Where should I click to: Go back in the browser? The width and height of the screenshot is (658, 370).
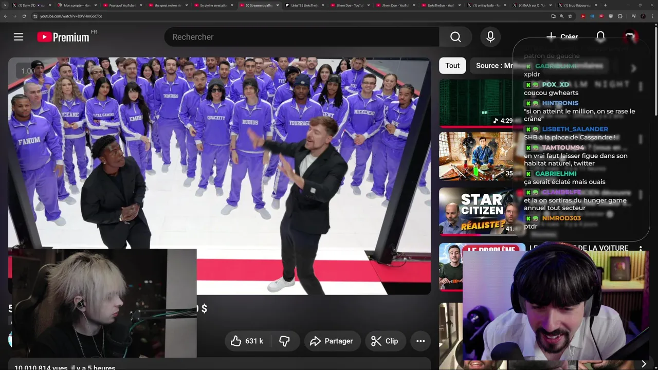tap(6, 16)
